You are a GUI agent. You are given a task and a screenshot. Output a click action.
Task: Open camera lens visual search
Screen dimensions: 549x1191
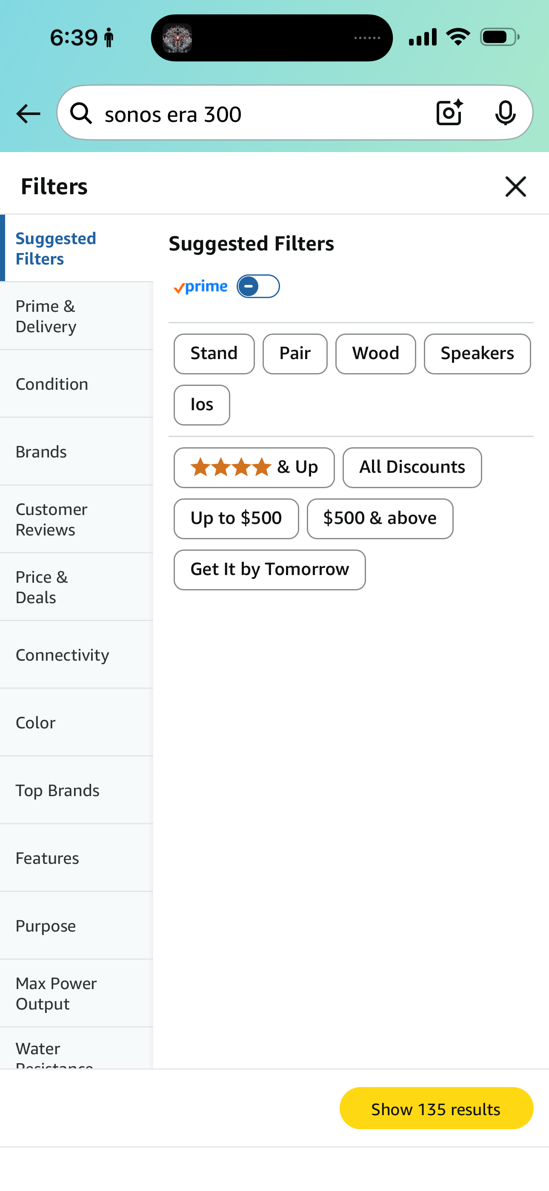click(x=449, y=113)
